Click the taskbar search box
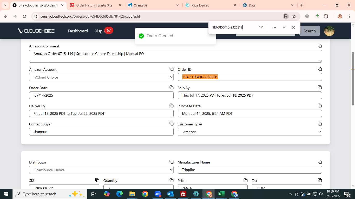Image resolution: width=355 pixels, height=199 pixels. (50, 194)
